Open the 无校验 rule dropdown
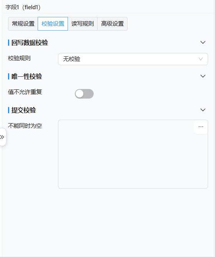 (x=133, y=59)
